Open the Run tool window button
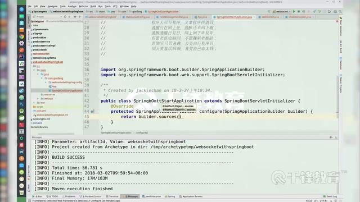 pos(37,196)
